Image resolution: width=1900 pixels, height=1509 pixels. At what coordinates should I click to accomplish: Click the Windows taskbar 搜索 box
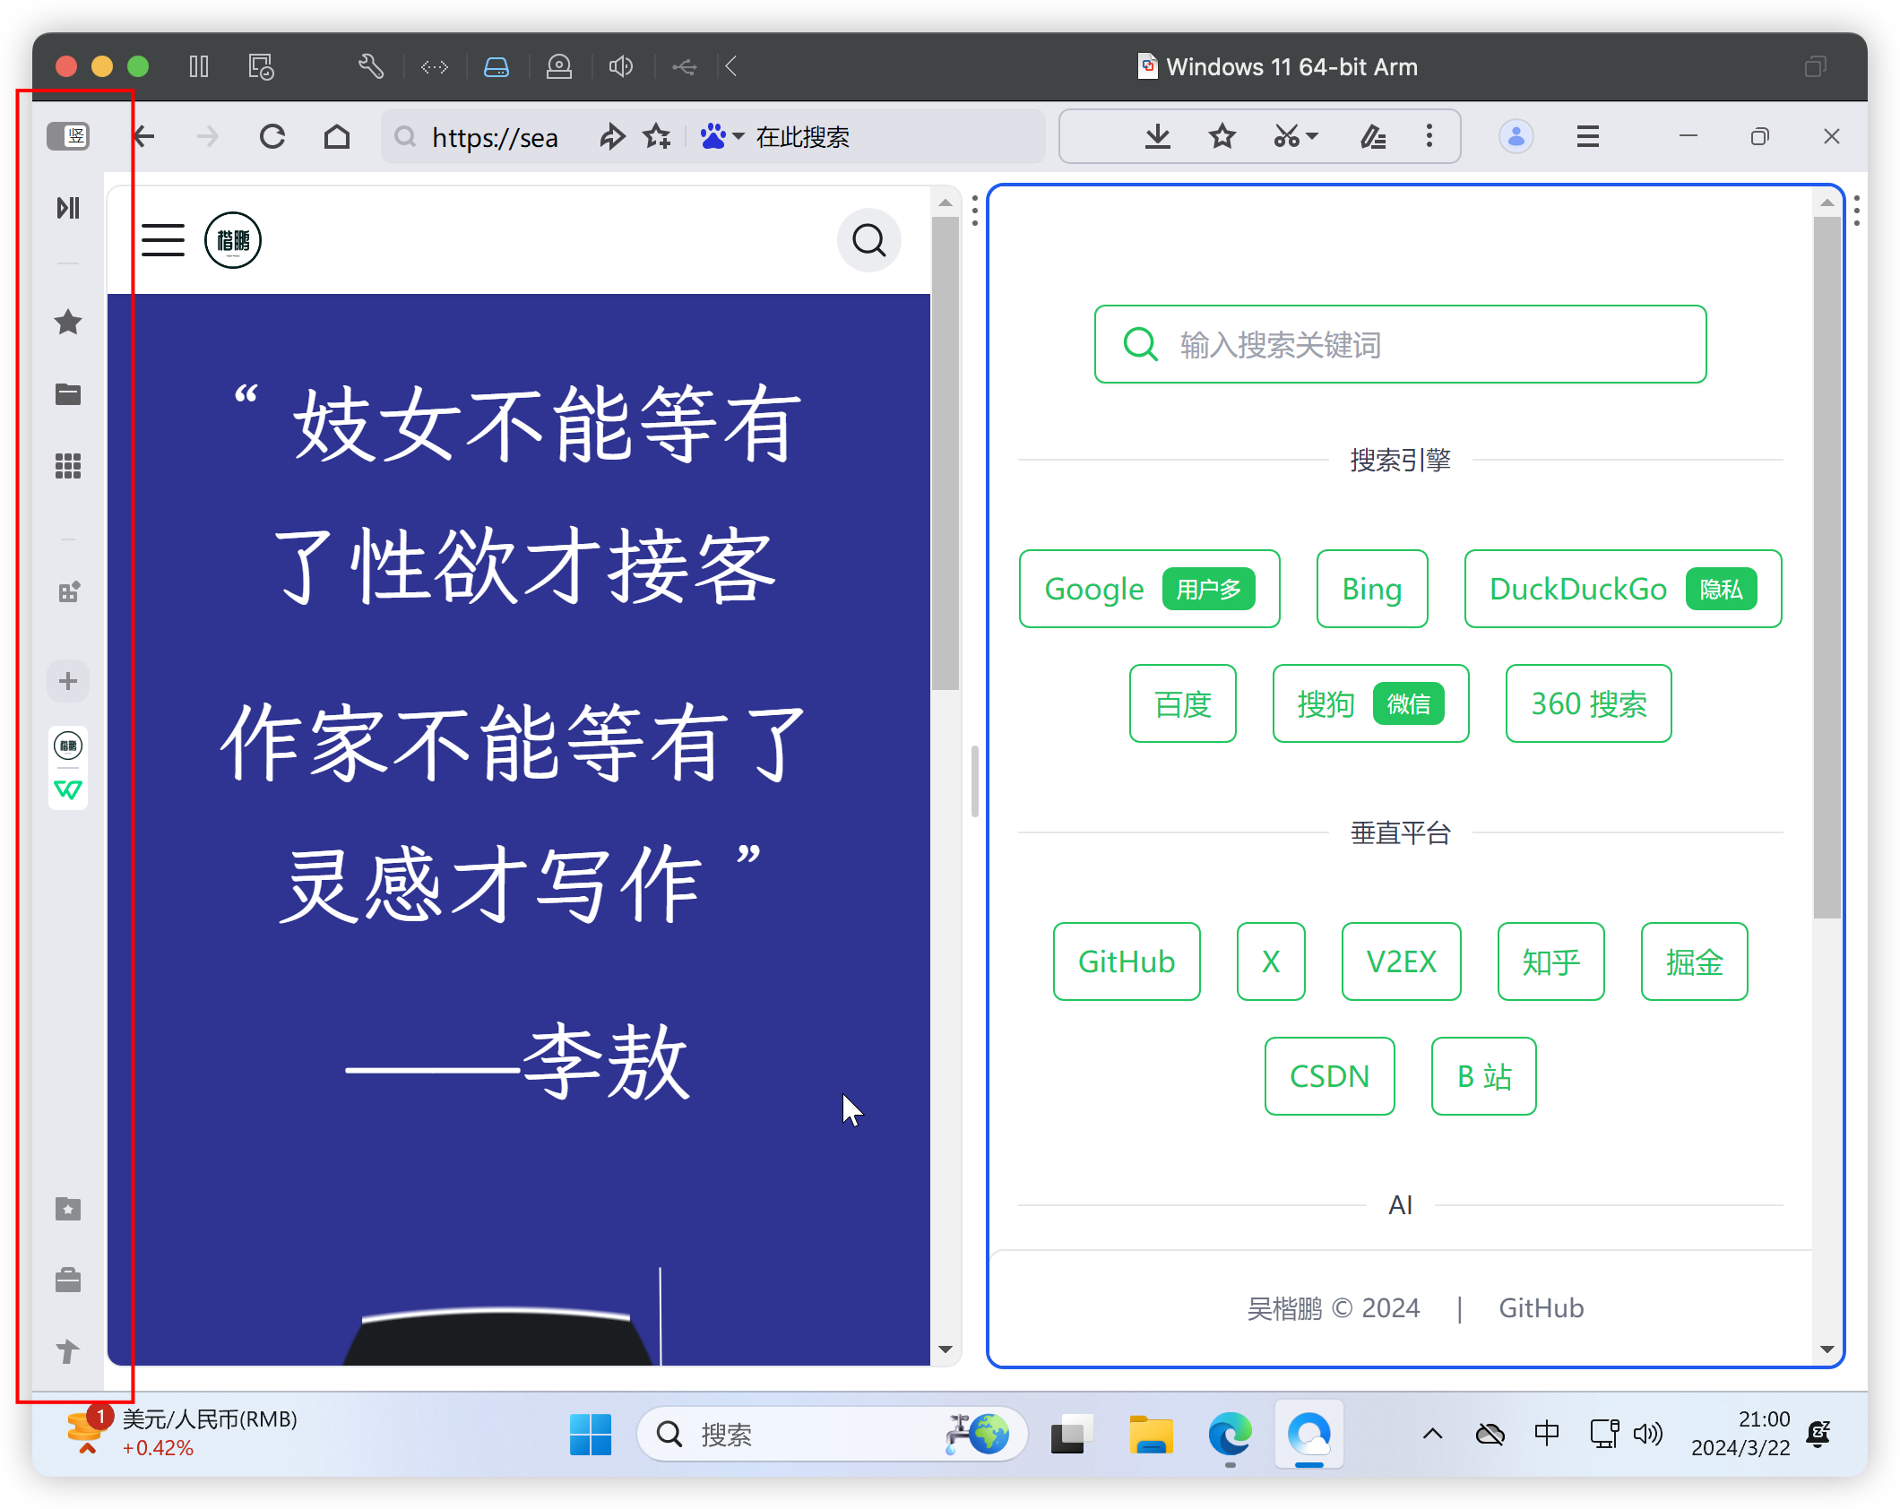pos(831,1434)
